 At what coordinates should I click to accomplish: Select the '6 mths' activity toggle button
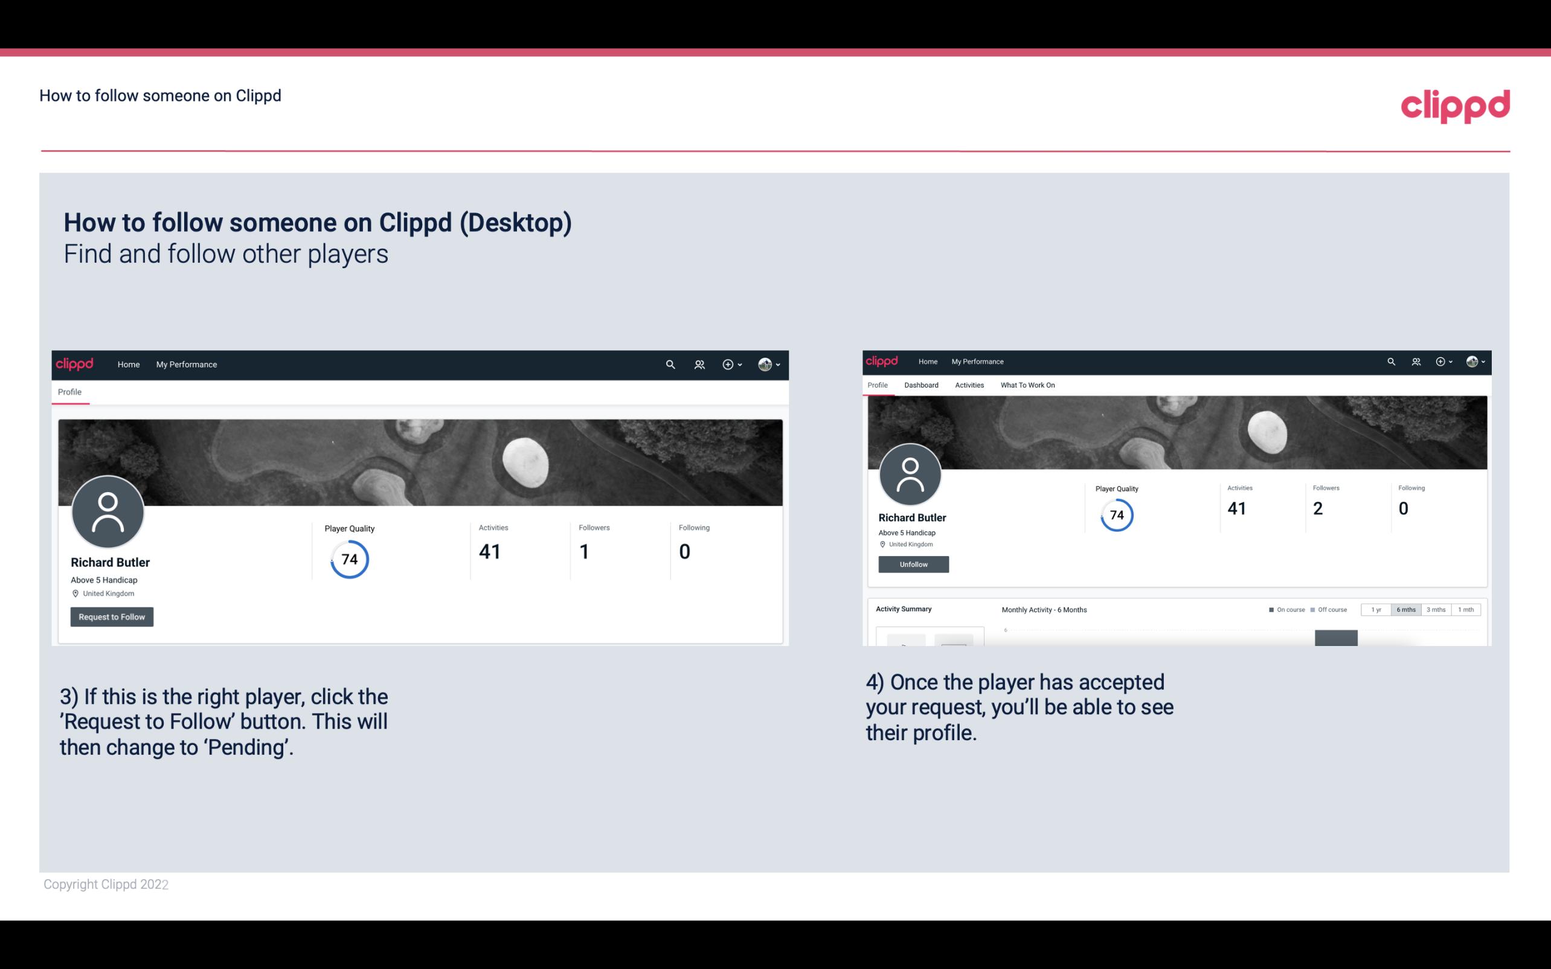tap(1406, 610)
